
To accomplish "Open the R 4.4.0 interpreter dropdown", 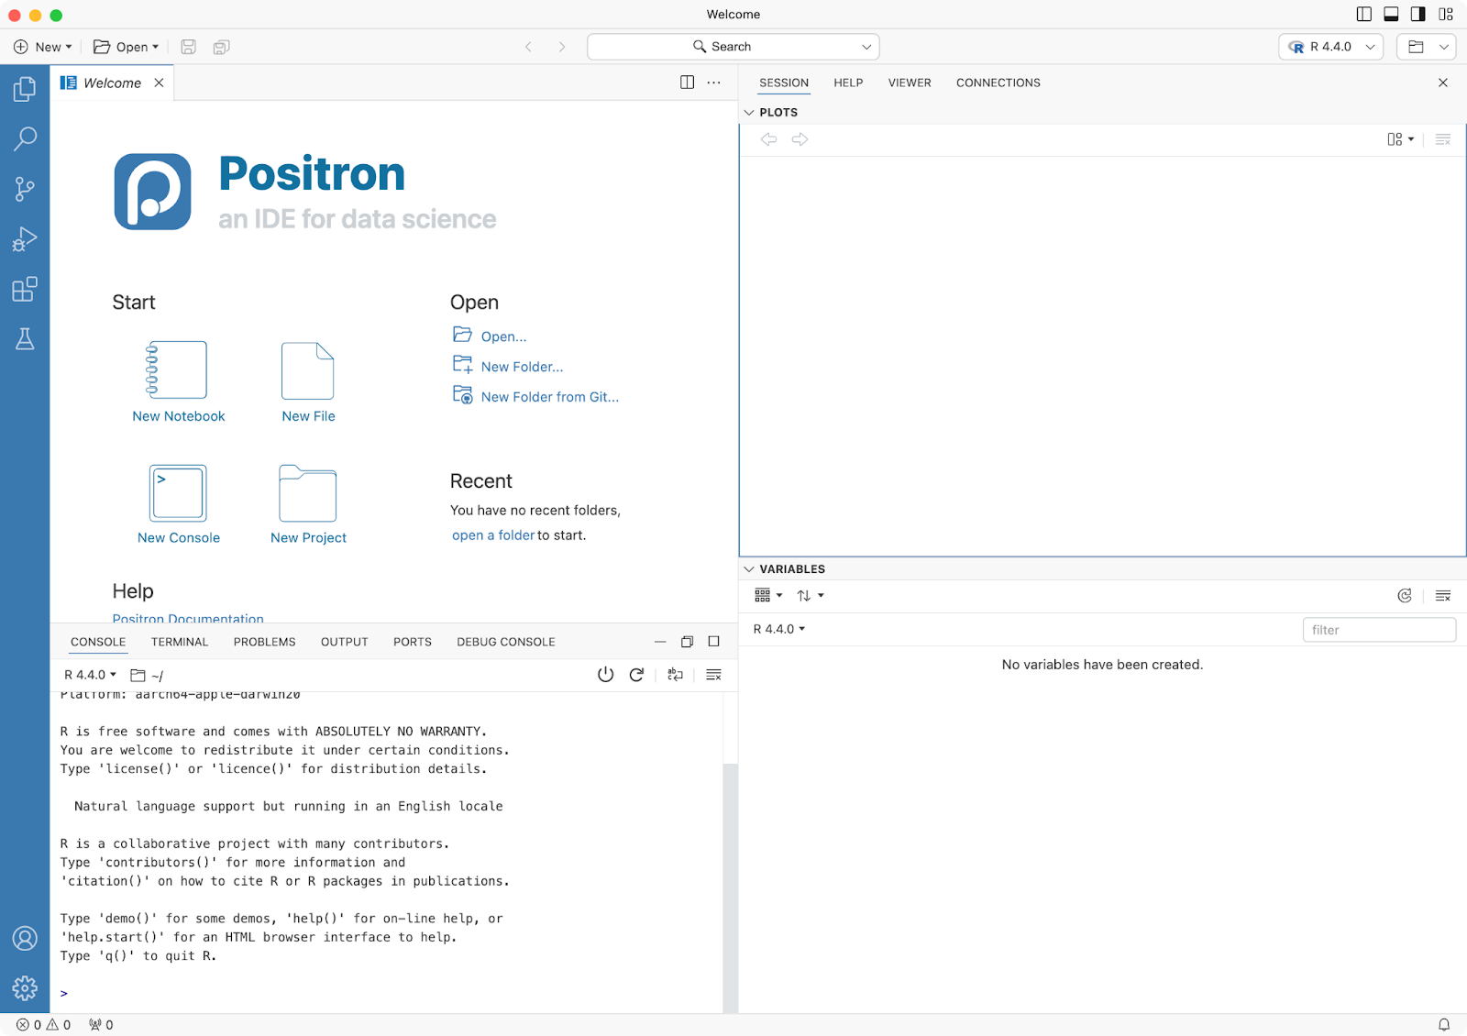I will click(x=1330, y=47).
